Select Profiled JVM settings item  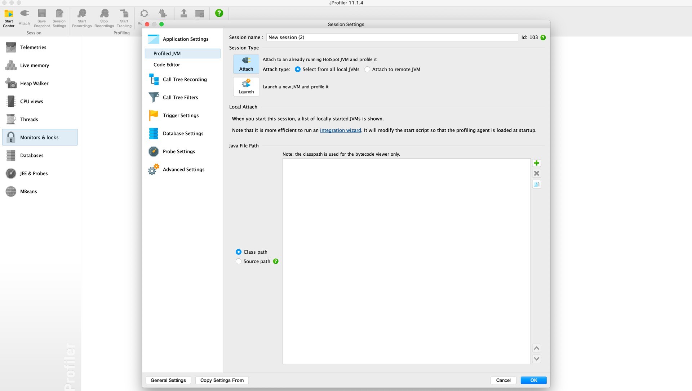(x=183, y=53)
